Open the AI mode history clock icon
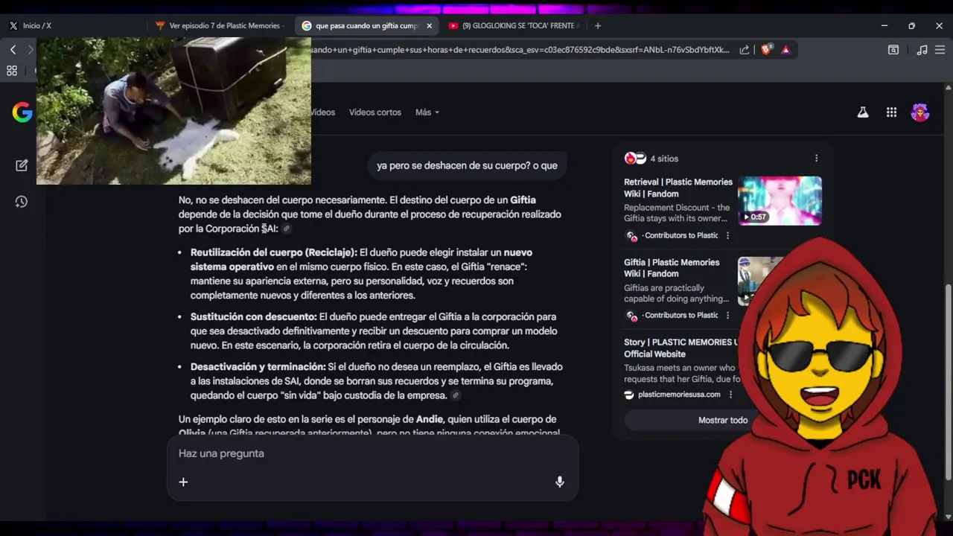 click(x=22, y=202)
